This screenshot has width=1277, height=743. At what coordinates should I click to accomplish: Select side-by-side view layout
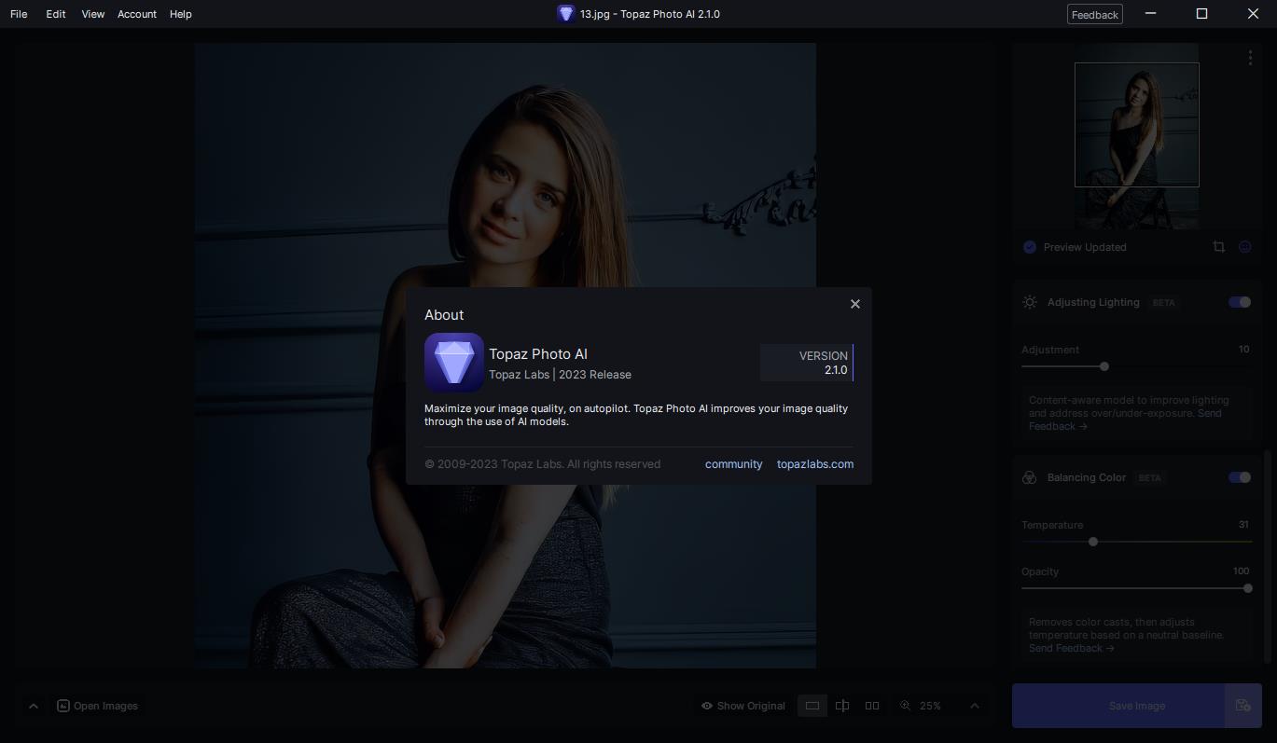pos(872,706)
